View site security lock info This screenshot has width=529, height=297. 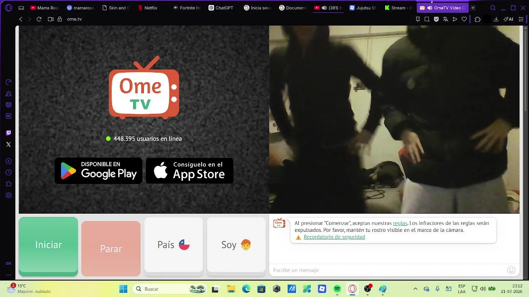click(60, 19)
